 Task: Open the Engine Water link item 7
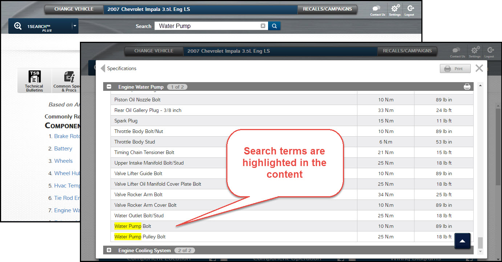(67, 210)
